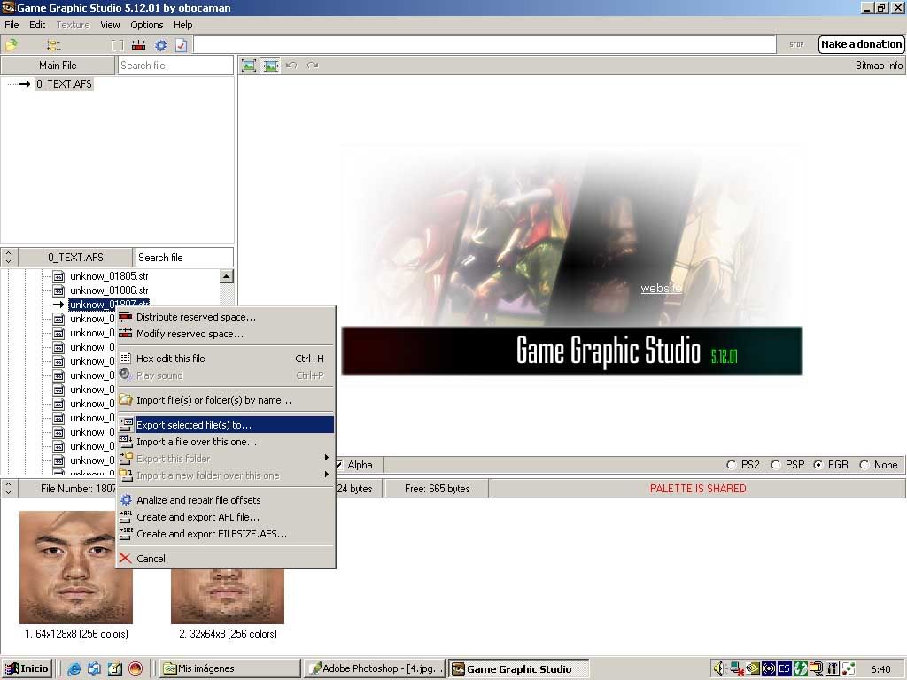
Task: Click the Search file field beside Main File
Action: [x=176, y=66]
